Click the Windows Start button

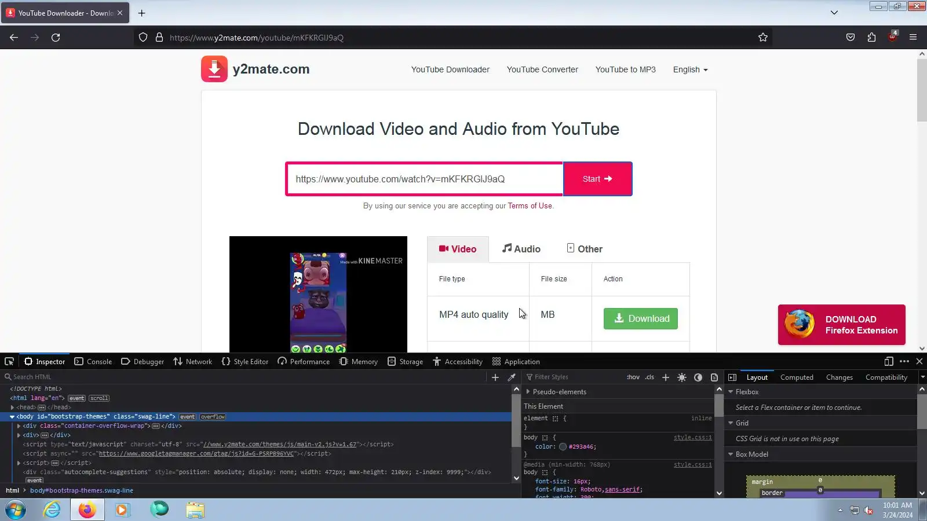point(16,510)
